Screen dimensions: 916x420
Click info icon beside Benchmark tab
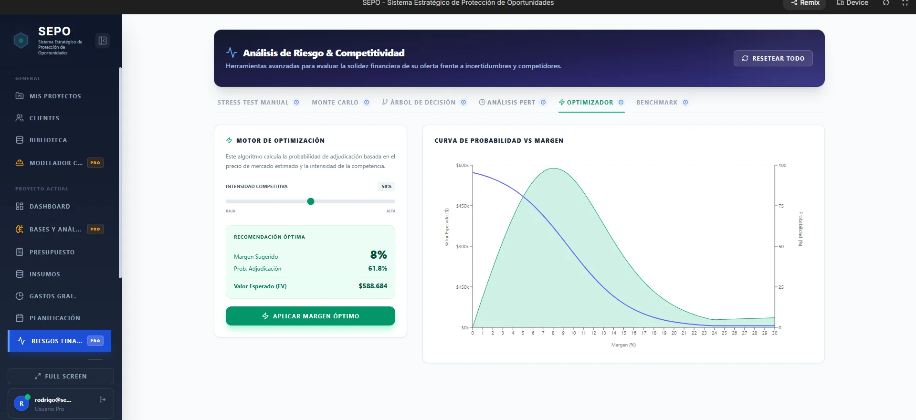pyautogui.click(x=685, y=102)
